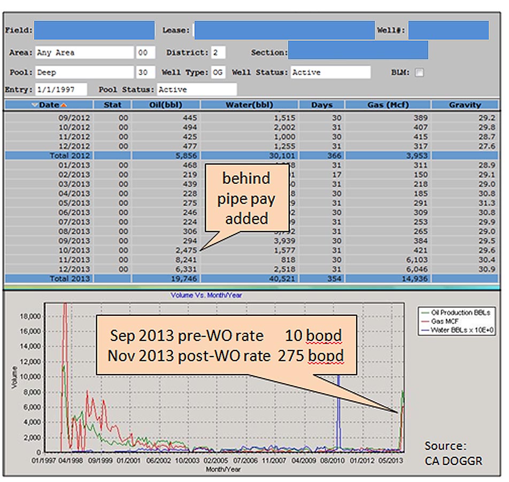This screenshot has height=482, width=509.
Task: Click the Gas (Mcf) column header
Action: [388, 105]
